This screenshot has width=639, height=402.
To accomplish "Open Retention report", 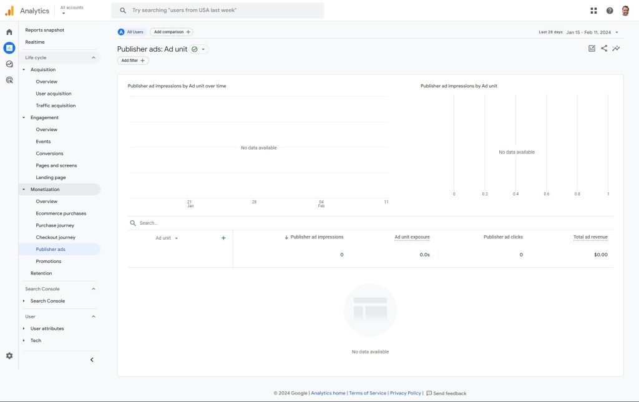I will coord(41,273).
